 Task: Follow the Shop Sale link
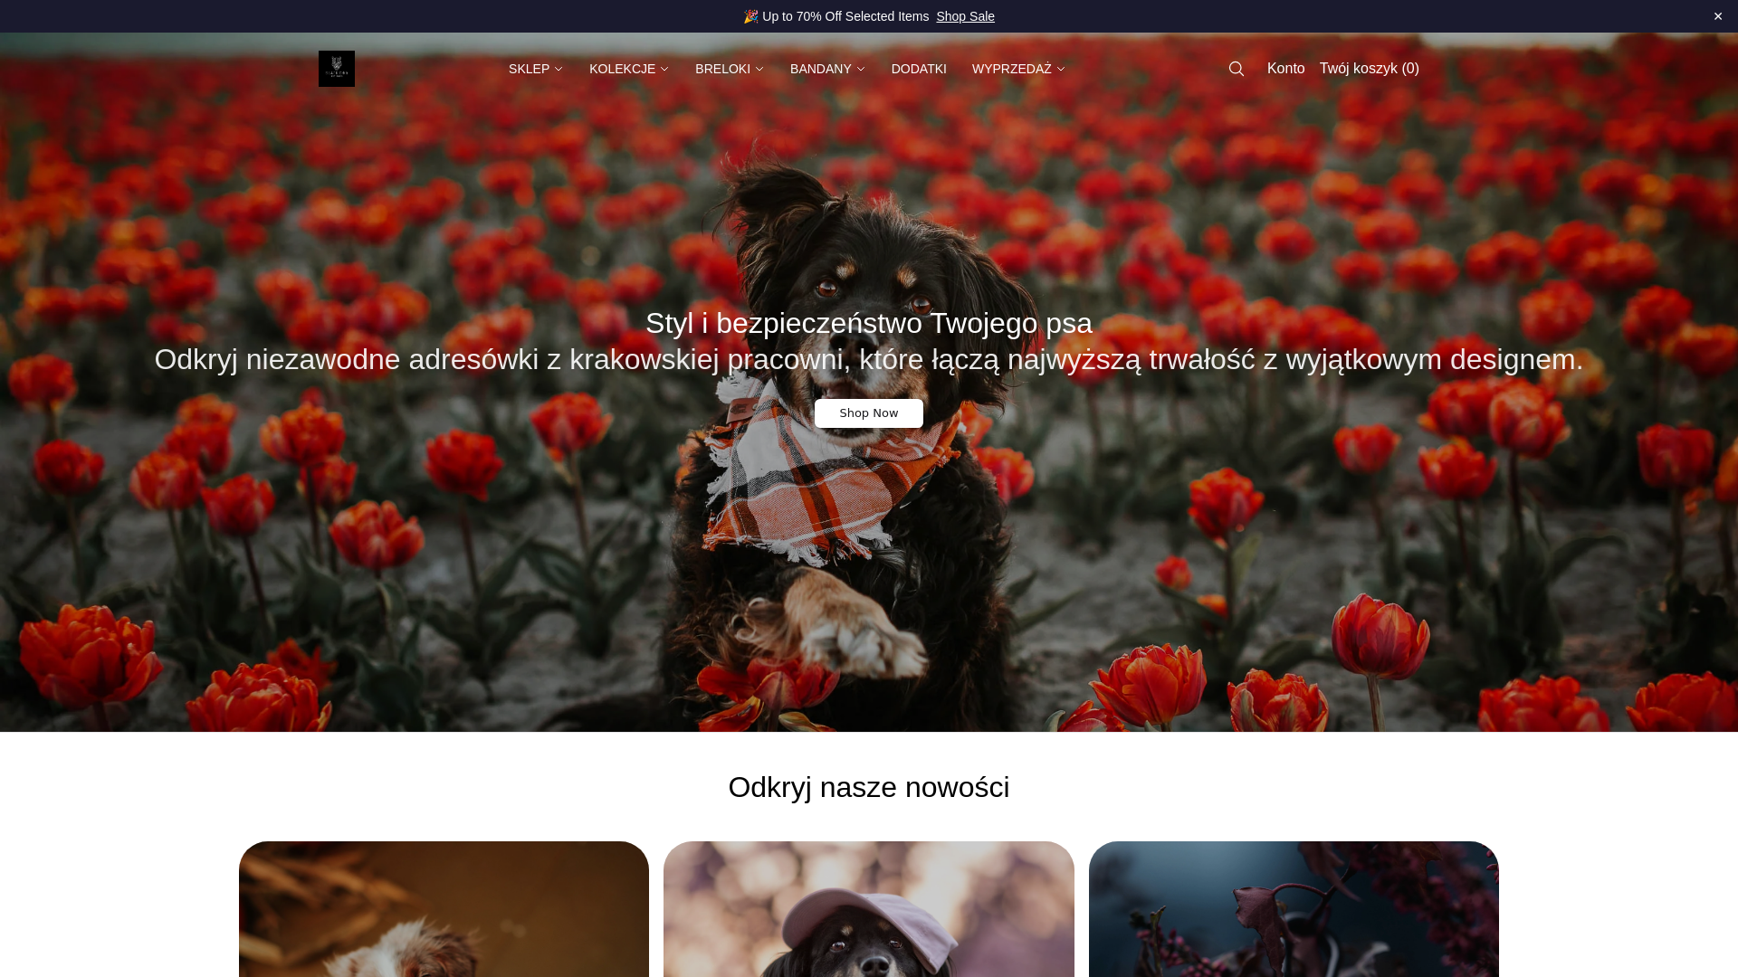click(965, 16)
